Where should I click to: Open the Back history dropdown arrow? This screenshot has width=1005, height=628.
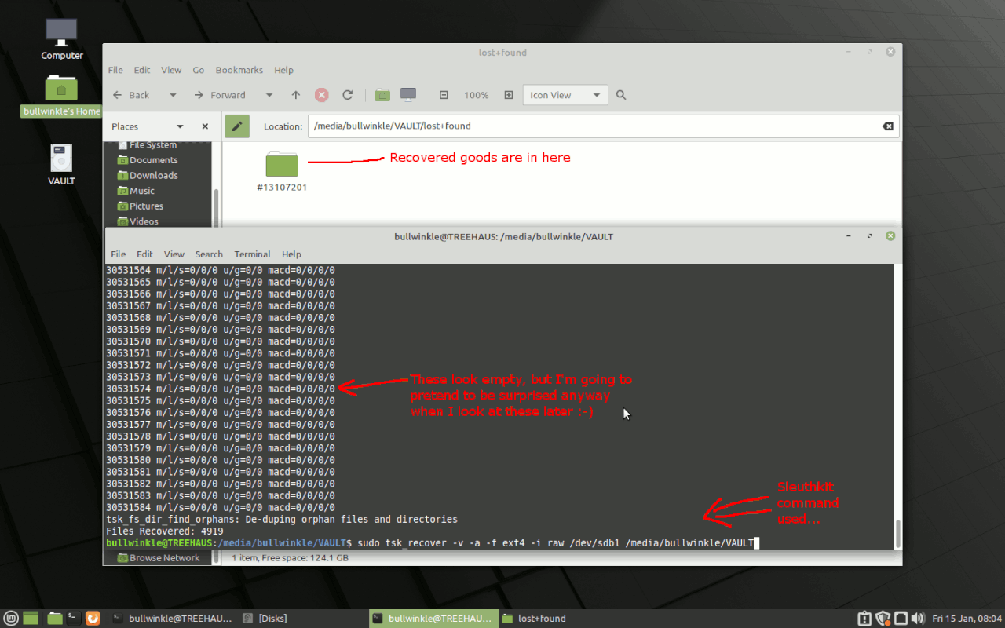click(x=173, y=95)
